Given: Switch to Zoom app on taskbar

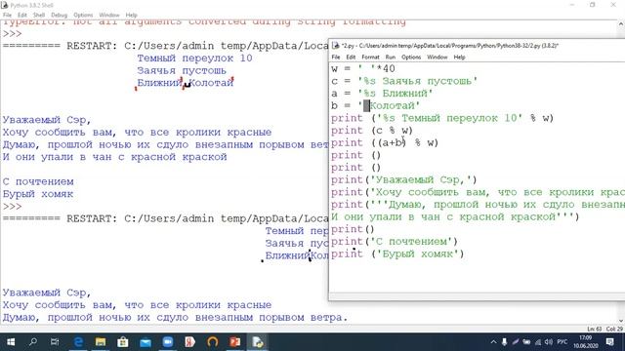Looking at the screenshot, I should click(168, 342).
